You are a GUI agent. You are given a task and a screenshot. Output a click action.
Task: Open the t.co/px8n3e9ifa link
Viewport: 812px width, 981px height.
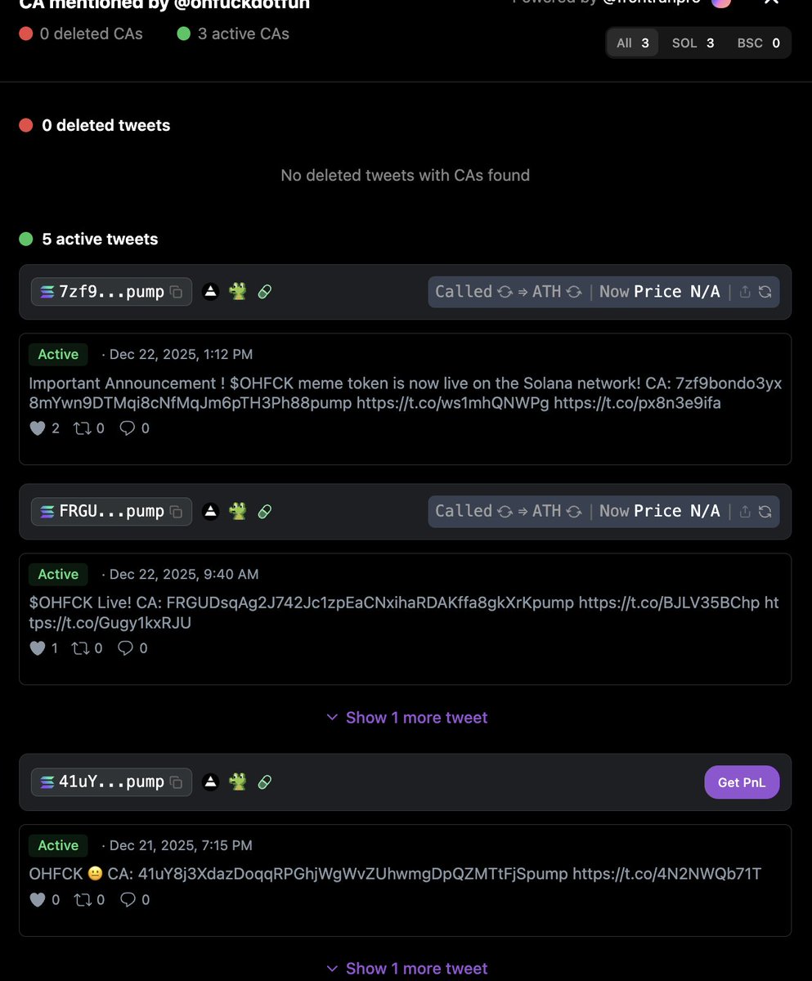[x=637, y=403]
